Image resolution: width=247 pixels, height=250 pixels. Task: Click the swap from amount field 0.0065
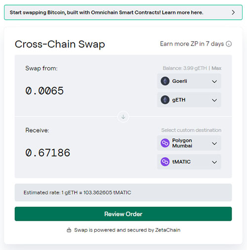[x=44, y=91]
